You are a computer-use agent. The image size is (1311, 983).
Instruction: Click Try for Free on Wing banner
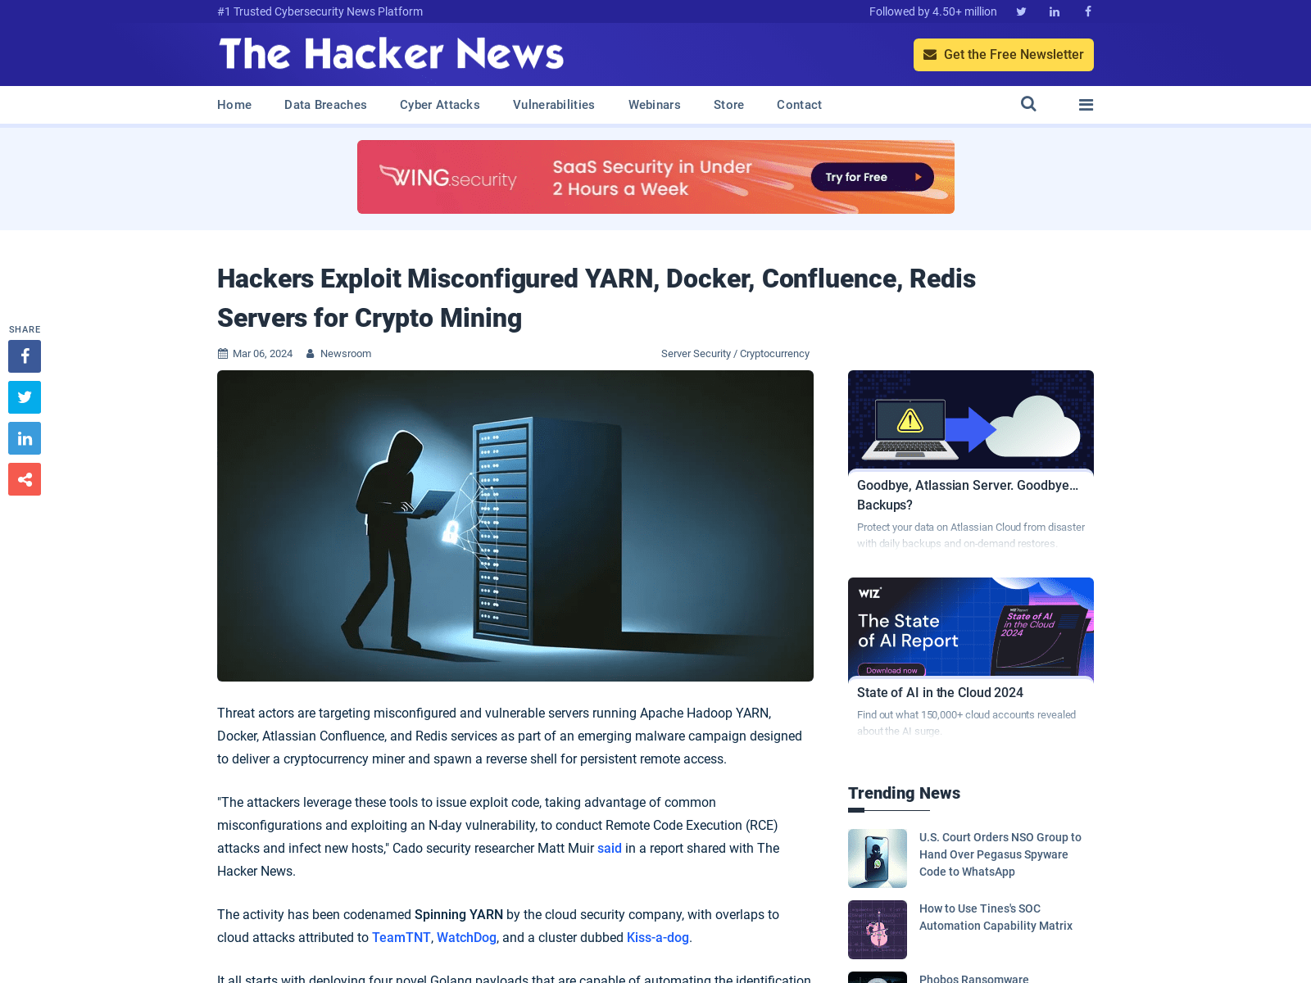coord(872,177)
